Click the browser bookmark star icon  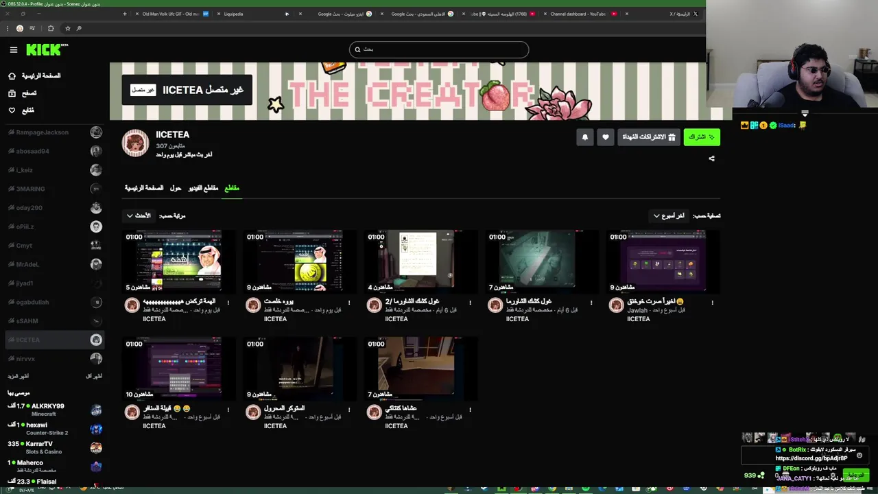pyautogui.click(x=67, y=28)
